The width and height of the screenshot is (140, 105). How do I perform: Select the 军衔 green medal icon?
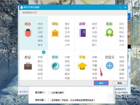coord(110,33)
